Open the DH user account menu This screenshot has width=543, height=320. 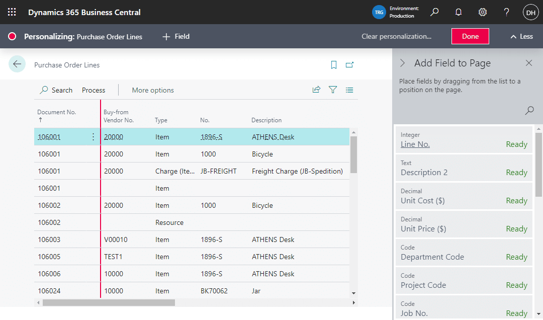tap(531, 13)
